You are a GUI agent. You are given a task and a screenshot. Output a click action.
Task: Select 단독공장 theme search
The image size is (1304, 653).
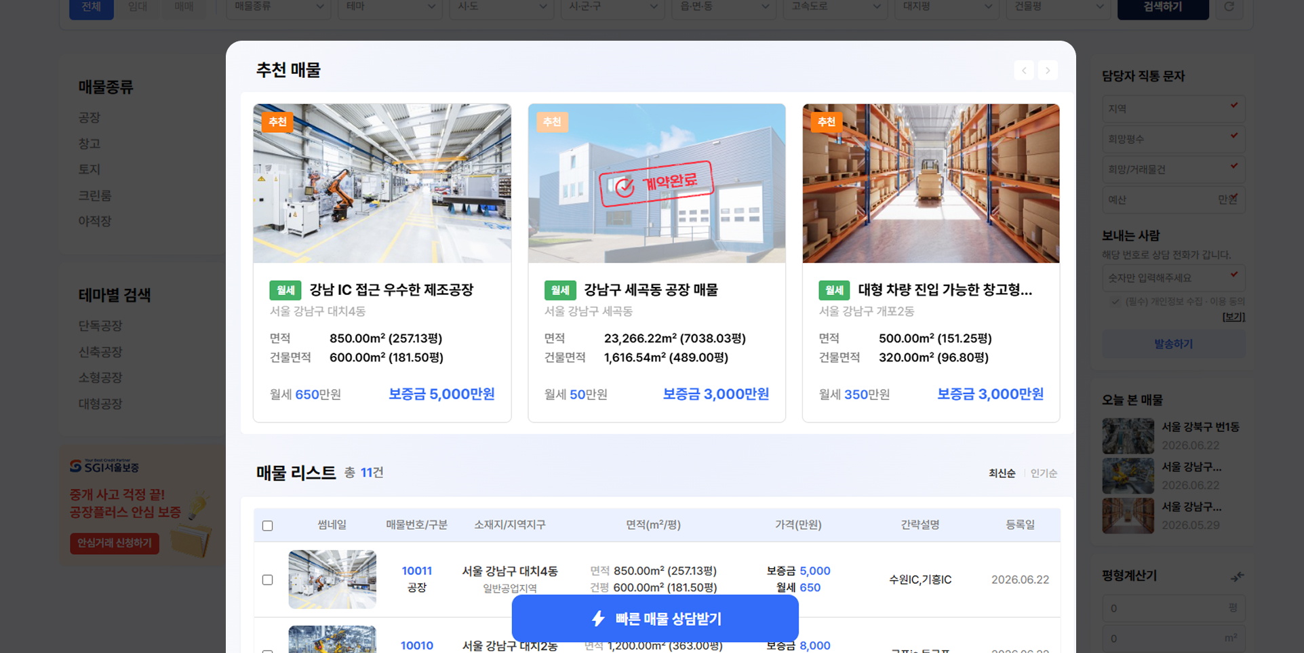click(100, 326)
